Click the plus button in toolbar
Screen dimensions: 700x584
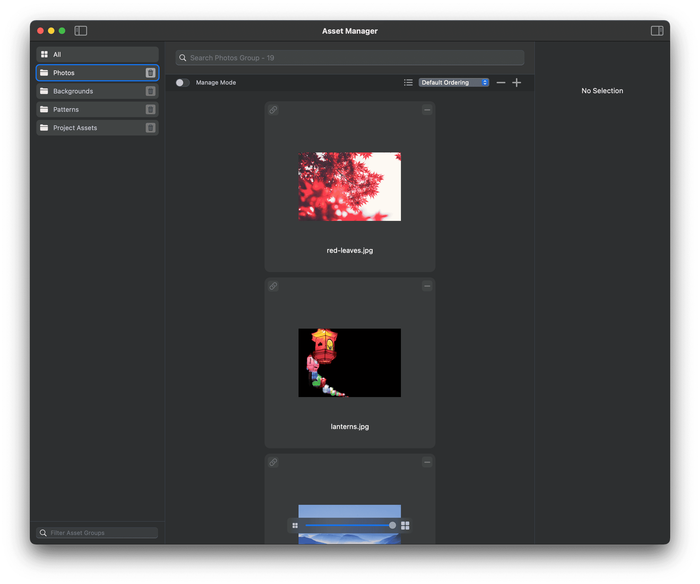(x=516, y=82)
